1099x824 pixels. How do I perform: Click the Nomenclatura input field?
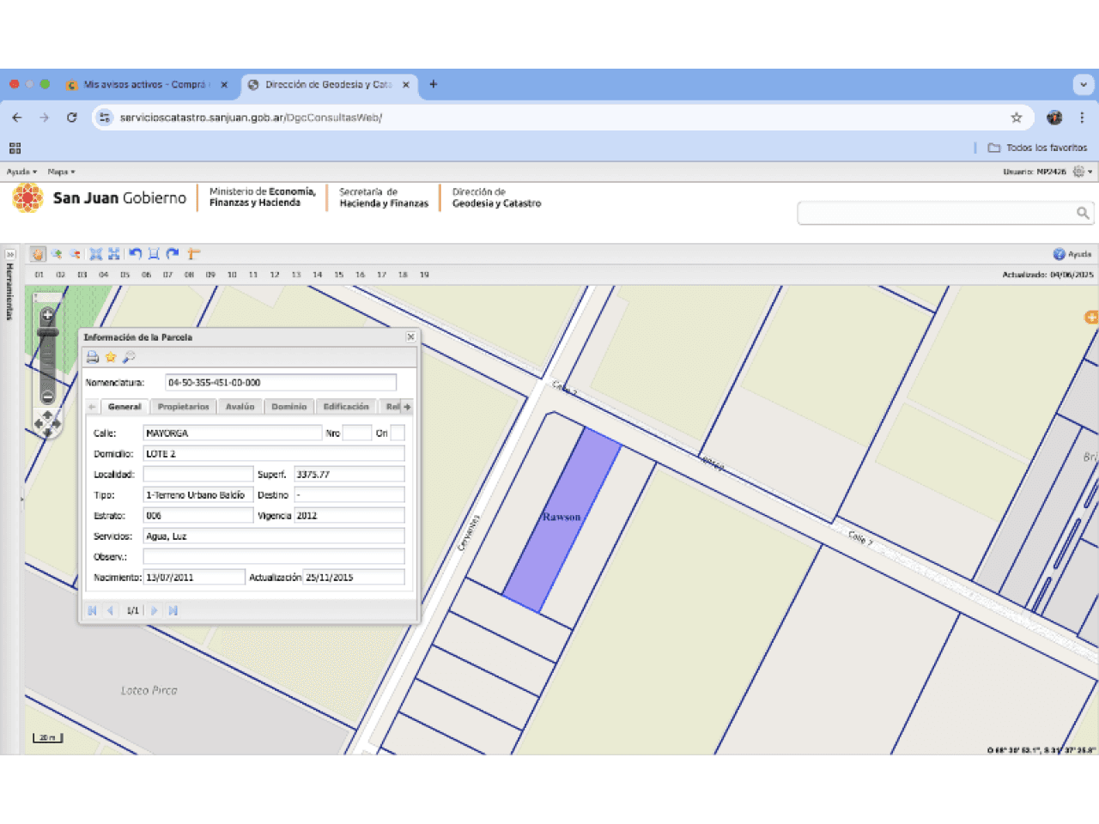281,383
